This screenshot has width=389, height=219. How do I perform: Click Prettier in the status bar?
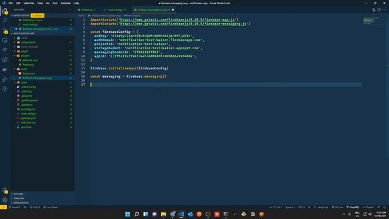coord(368,207)
